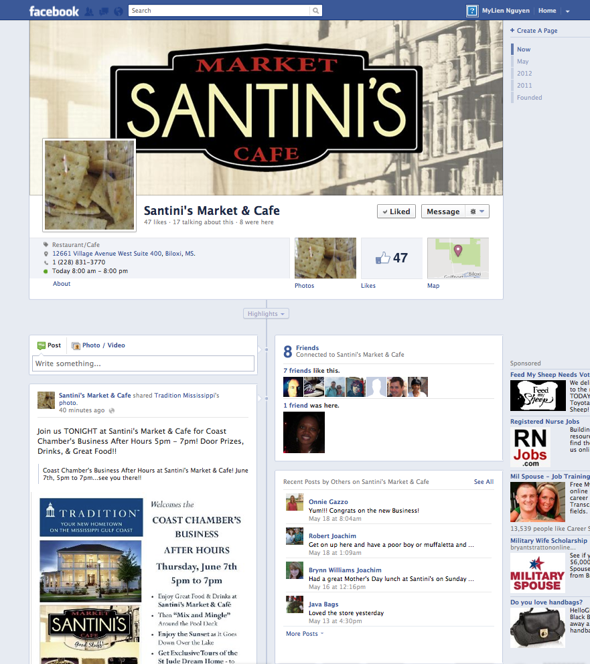This screenshot has width=590, height=664.
Task: Open messages icon in top bar
Action: (x=104, y=11)
